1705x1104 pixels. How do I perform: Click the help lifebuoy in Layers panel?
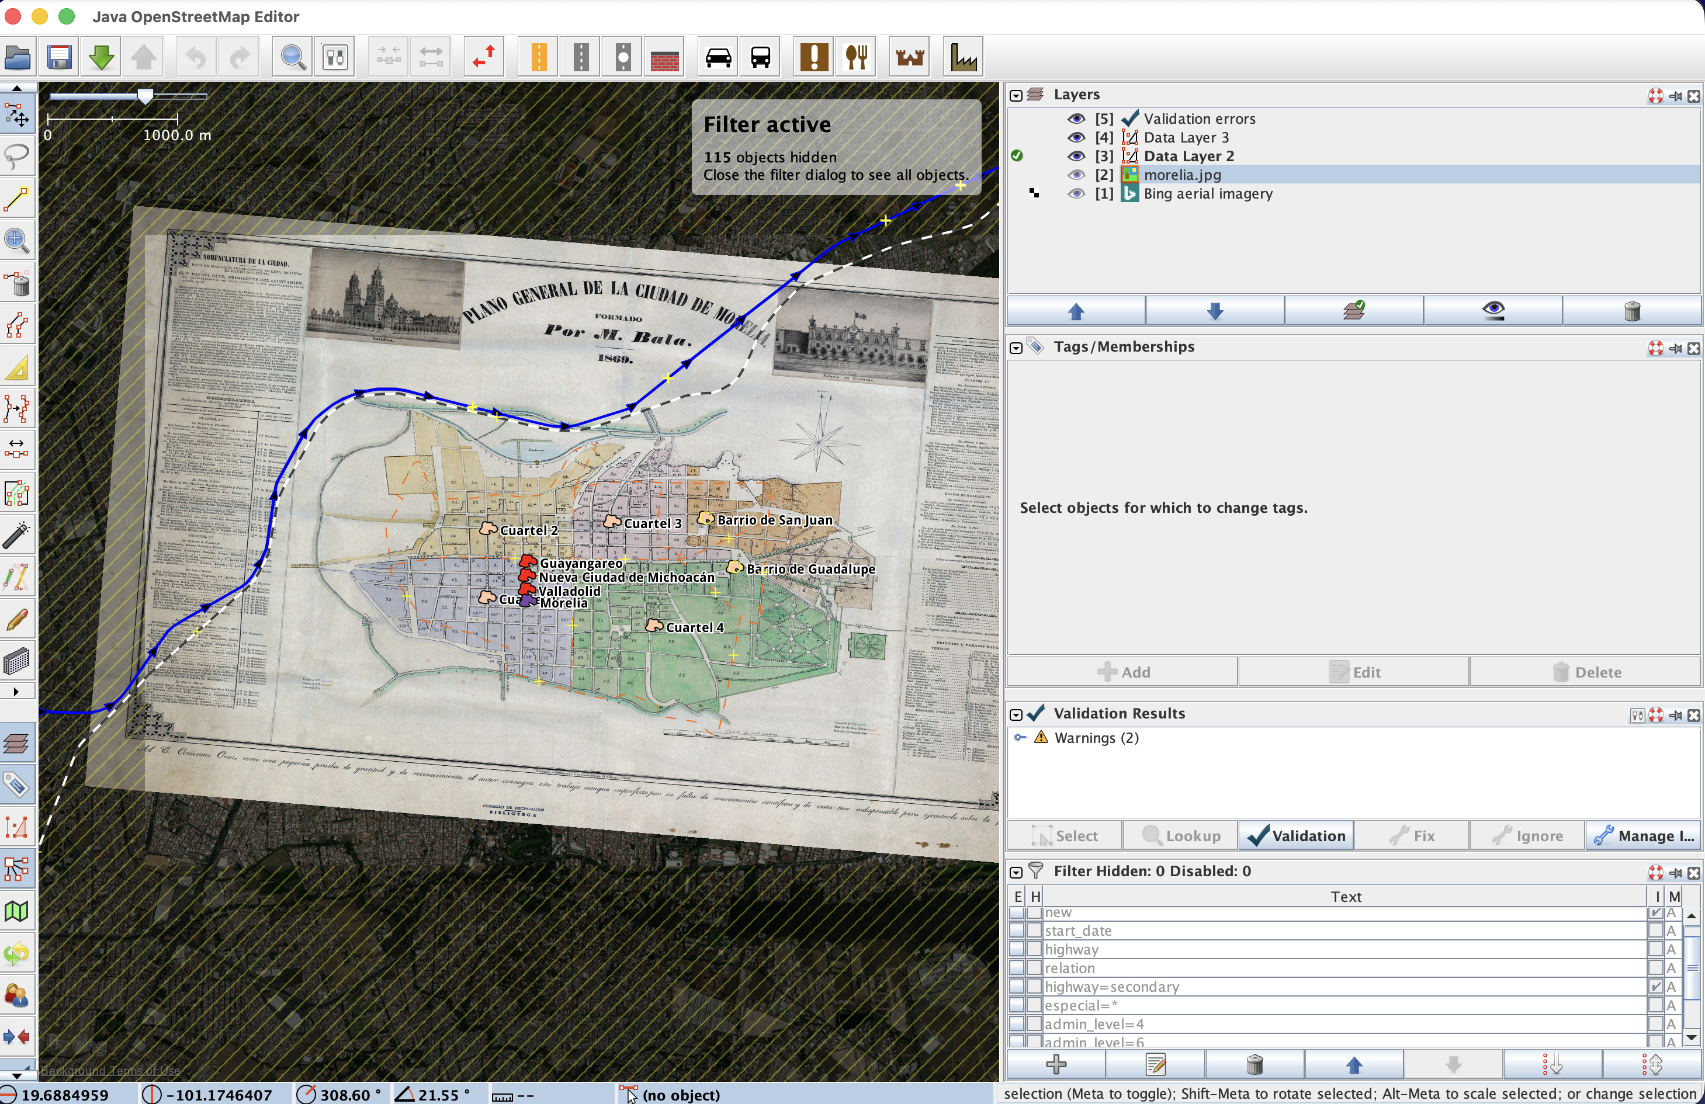[x=1655, y=96]
